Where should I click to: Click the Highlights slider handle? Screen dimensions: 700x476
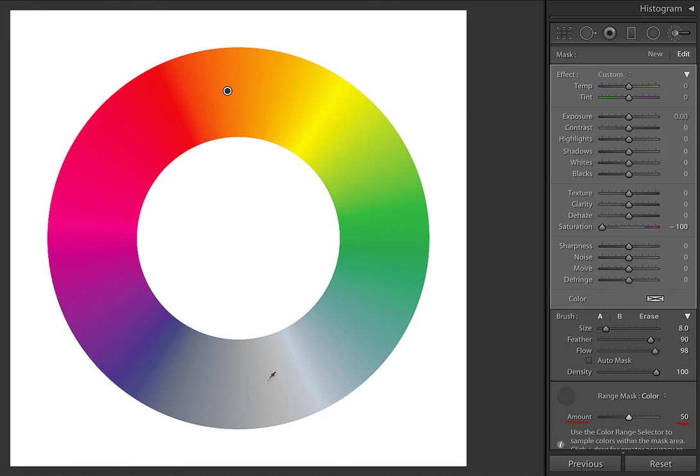[x=629, y=139]
